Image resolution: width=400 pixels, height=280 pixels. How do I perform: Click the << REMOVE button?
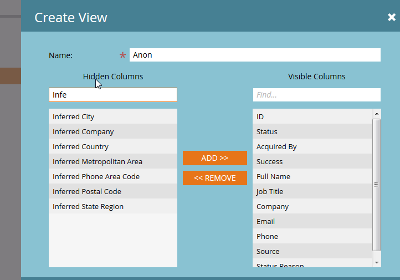tap(214, 178)
